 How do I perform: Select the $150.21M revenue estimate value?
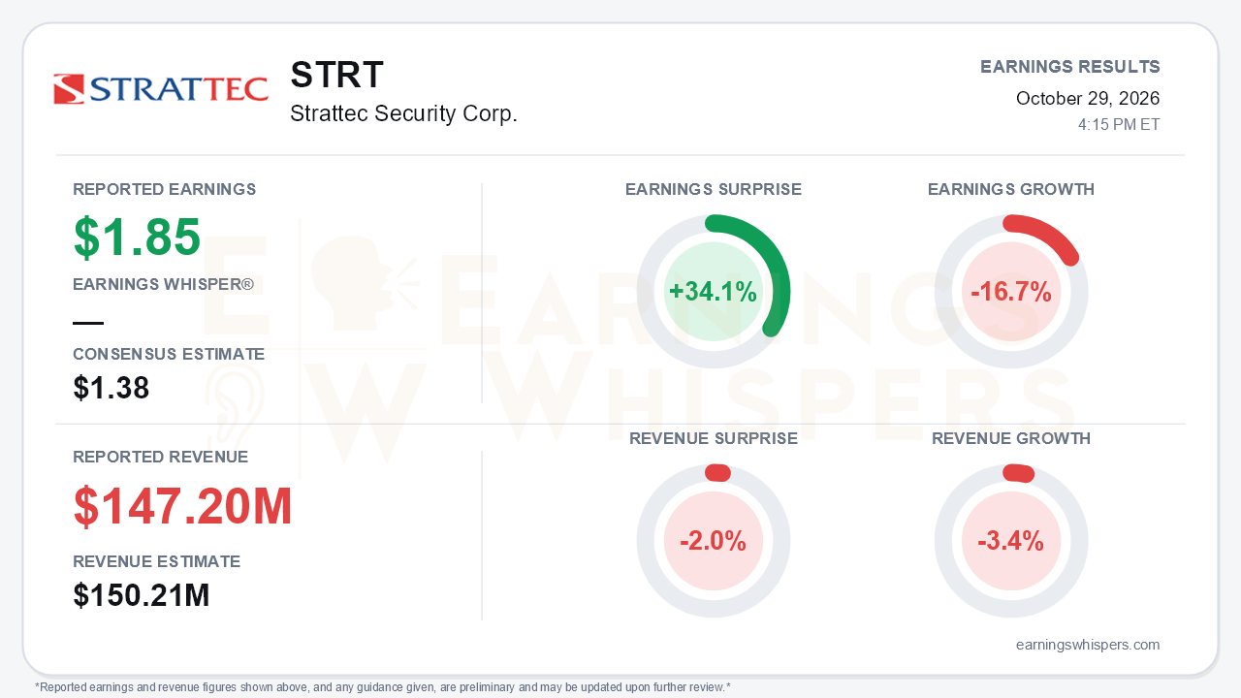pos(142,596)
